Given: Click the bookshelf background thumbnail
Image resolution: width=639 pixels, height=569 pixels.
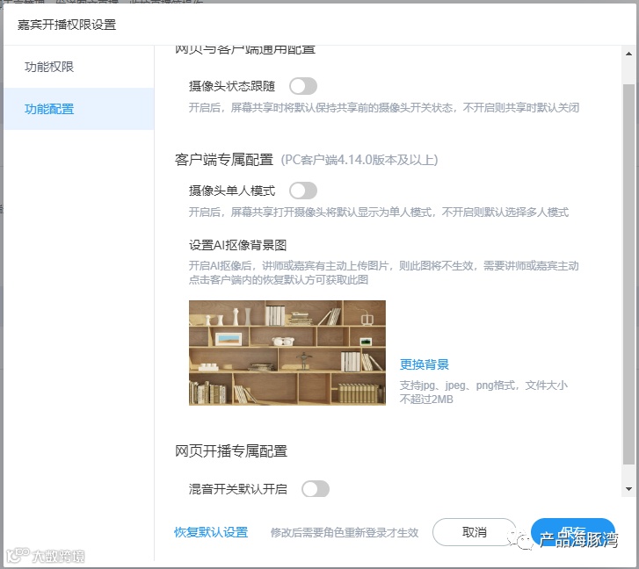Looking at the screenshot, I should tap(287, 352).
